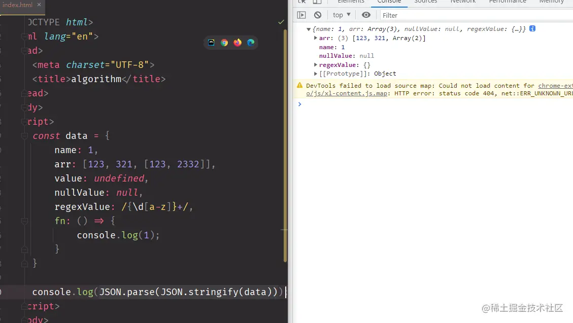
Task: Switch to the Memory DevTools tab
Action: tap(552, 2)
